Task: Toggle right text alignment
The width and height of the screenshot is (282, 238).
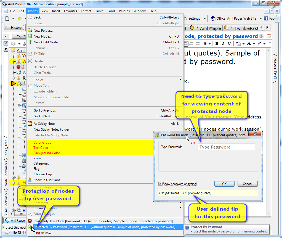Action: point(191,44)
